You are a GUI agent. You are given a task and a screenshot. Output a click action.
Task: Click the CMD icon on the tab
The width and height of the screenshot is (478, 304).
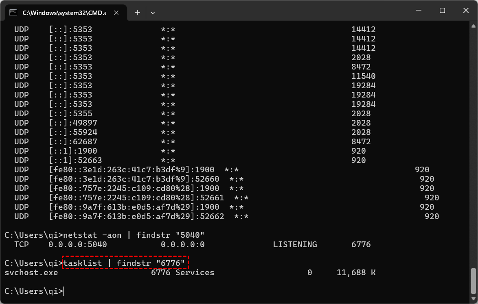[x=13, y=13]
